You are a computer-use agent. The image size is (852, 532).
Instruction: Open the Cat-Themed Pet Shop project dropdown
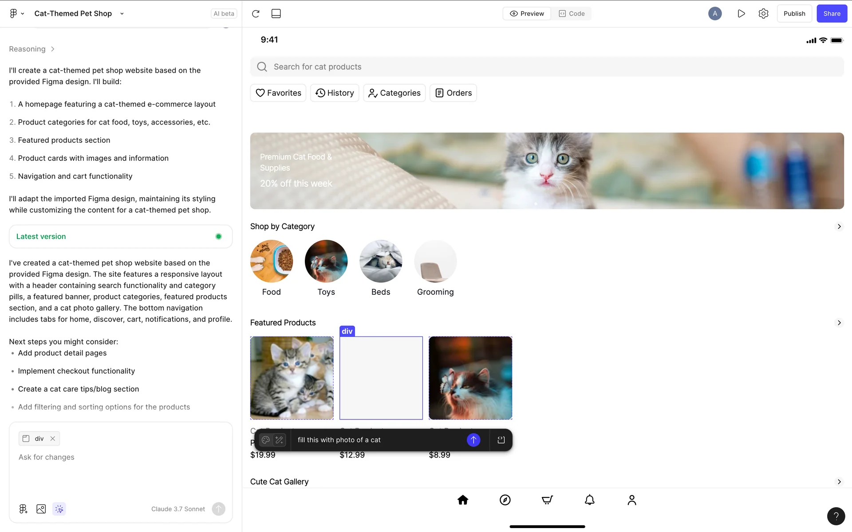(x=122, y=14)
